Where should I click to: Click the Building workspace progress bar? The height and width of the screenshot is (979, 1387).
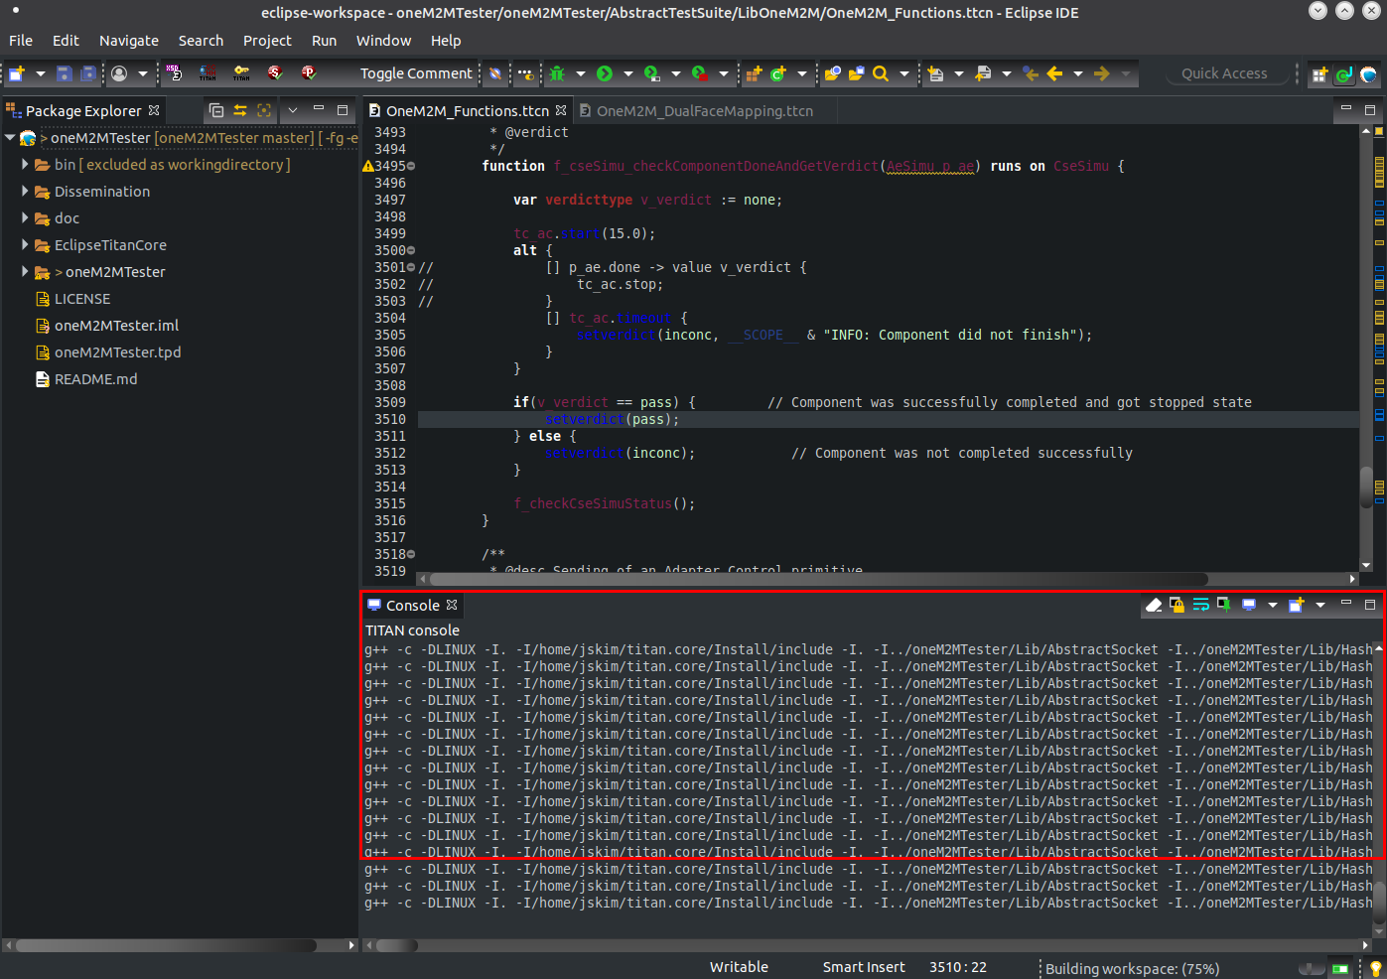click(x=1312, y=969)
